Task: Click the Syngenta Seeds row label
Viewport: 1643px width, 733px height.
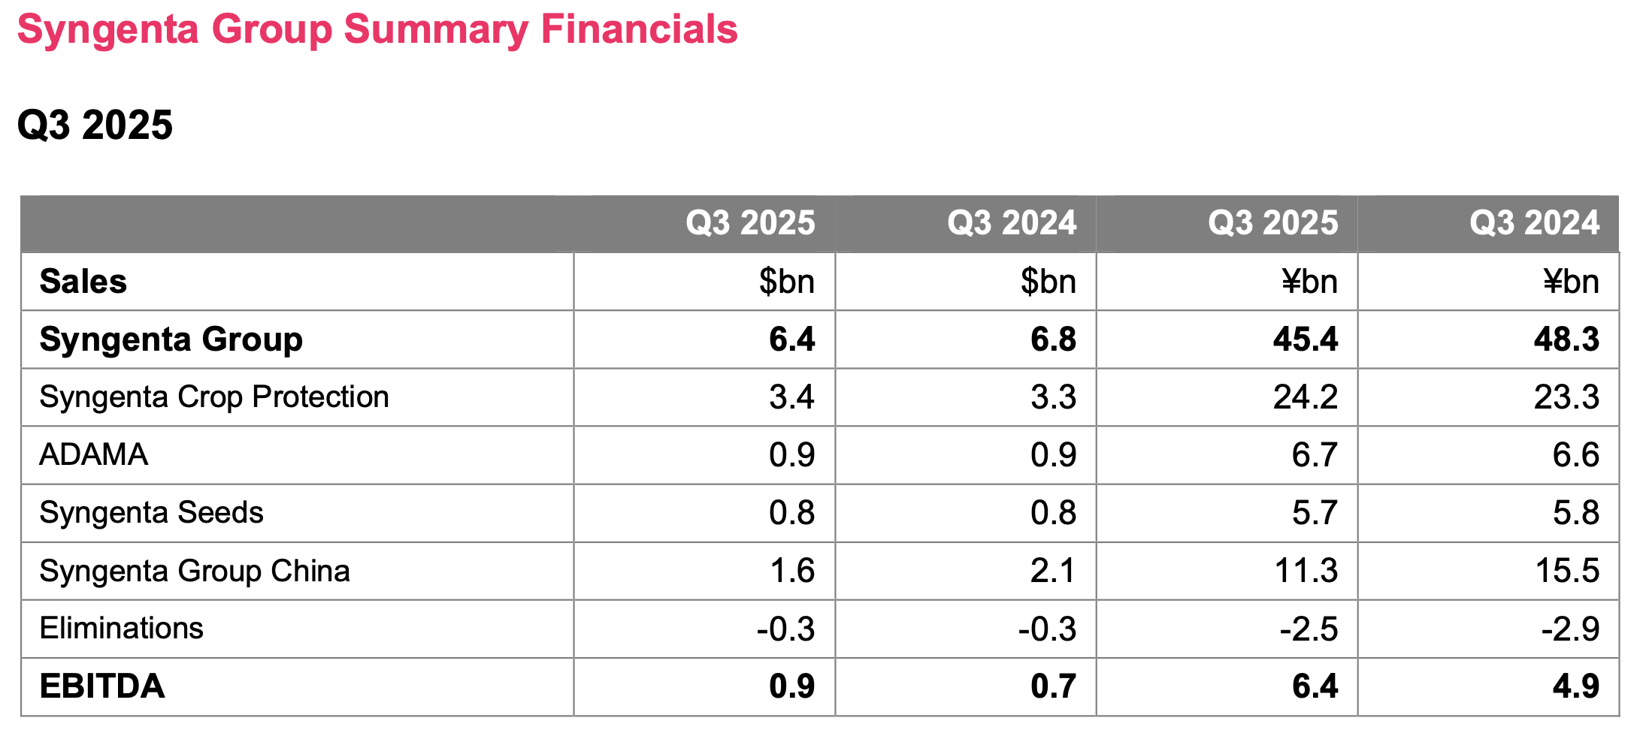Action: pyautogui.click(x=151, y=513)
